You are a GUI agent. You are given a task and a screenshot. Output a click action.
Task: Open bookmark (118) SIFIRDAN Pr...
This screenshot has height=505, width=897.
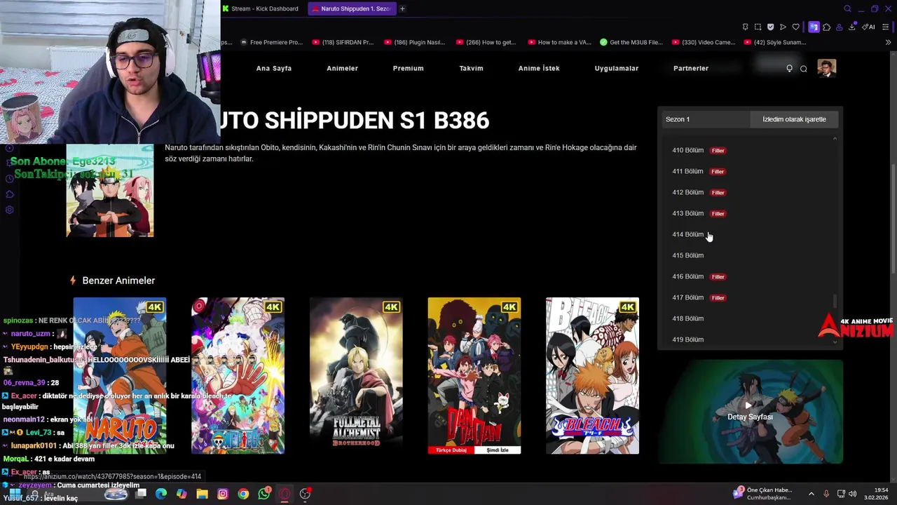(343, 42)
